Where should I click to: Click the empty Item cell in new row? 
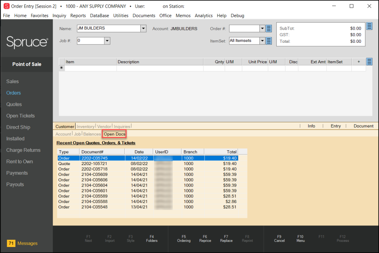click(x=91, y=68)
